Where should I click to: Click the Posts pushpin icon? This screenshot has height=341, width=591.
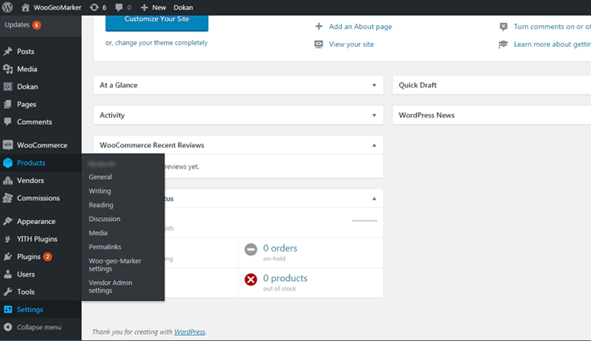8,52
